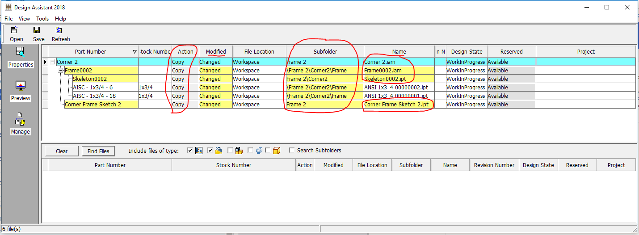Click the 6 file(s) status bar text
The width and height of the screenshot is (639, 235).
(x=12, y=229)
